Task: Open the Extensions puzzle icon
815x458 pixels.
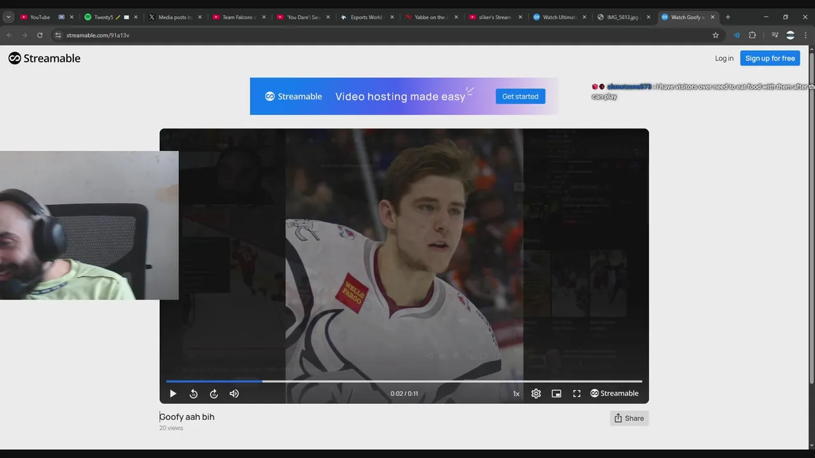Action: (752, 35)
